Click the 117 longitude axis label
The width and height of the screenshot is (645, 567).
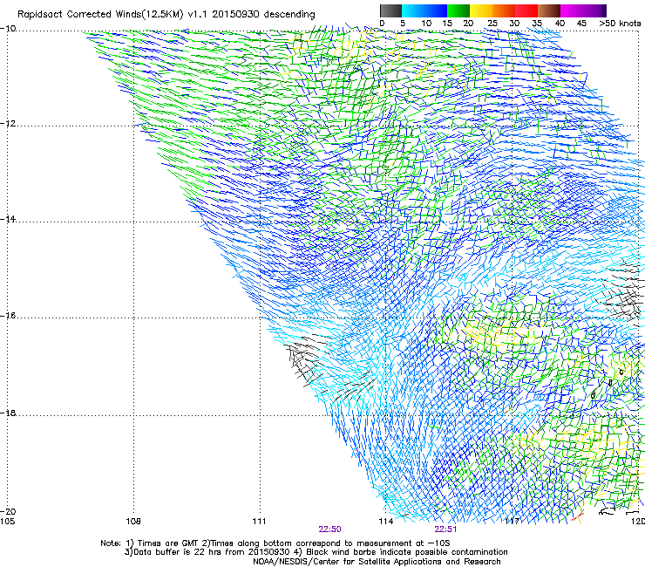coord(513,522)
